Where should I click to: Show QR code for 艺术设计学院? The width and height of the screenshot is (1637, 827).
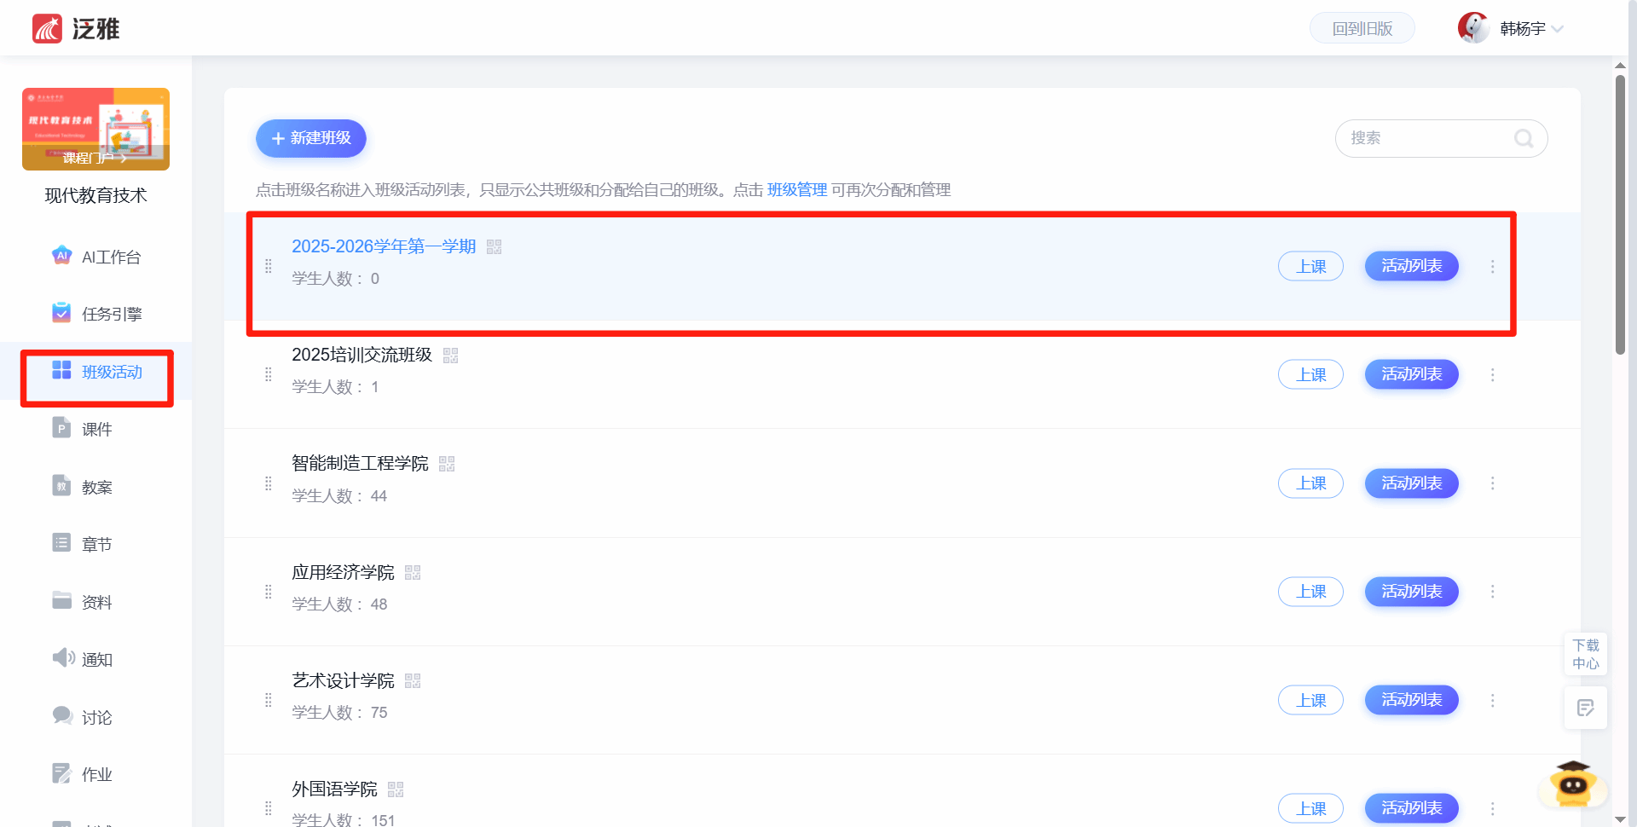click(x=413, y=681)
